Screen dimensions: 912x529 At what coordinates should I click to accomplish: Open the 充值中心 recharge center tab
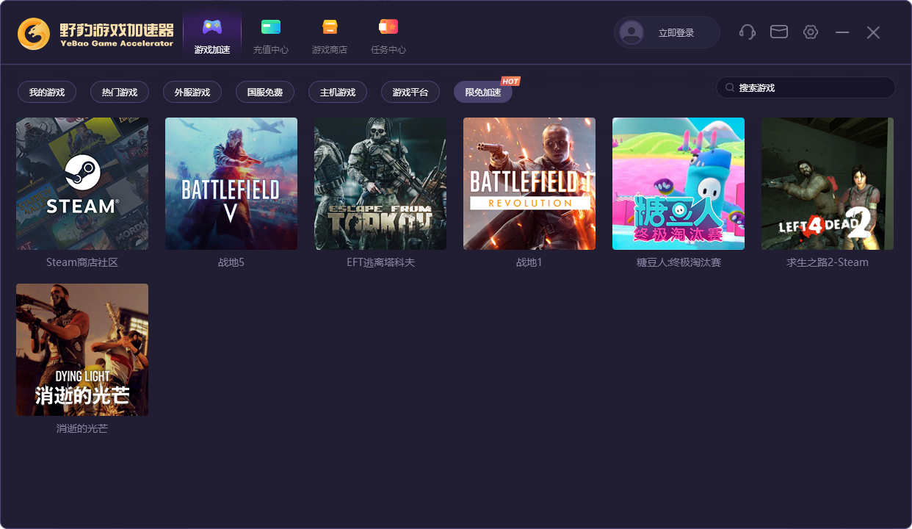(x=271, y=35)
